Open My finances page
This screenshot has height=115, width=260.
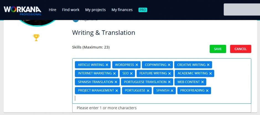122,10
